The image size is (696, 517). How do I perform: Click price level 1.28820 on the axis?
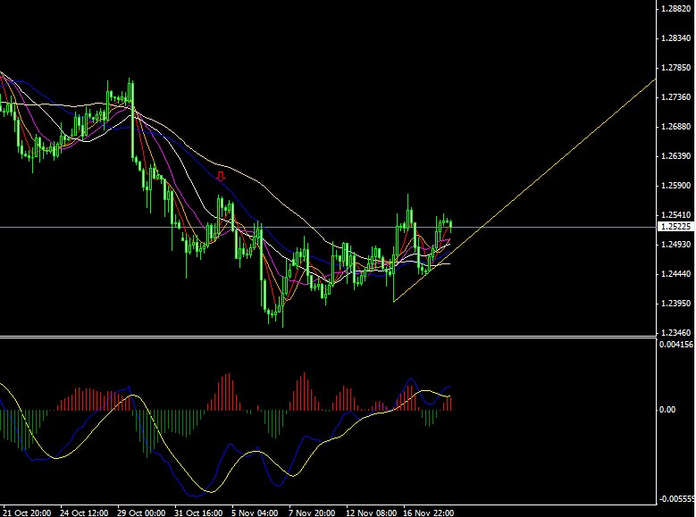676,8
